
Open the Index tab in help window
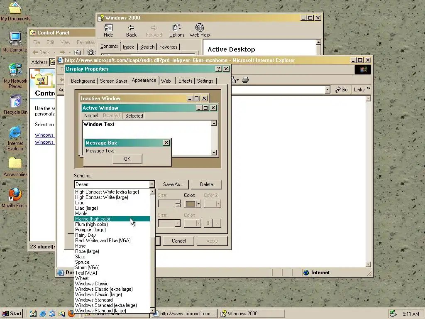point(128,47)
